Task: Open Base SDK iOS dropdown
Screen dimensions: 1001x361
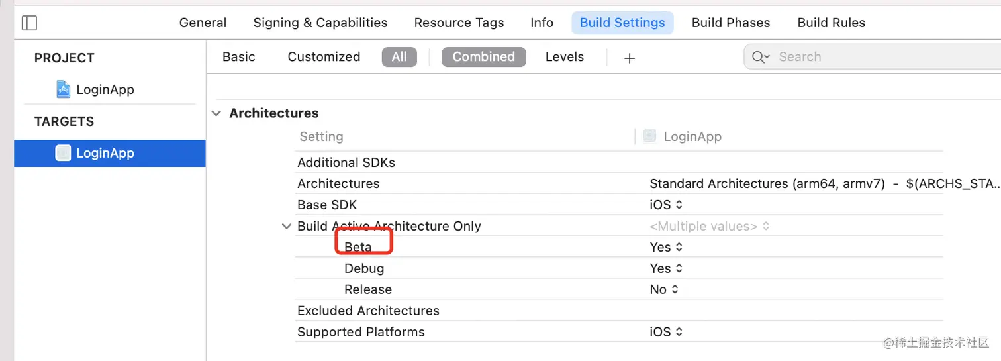Action: coord(666,205)
